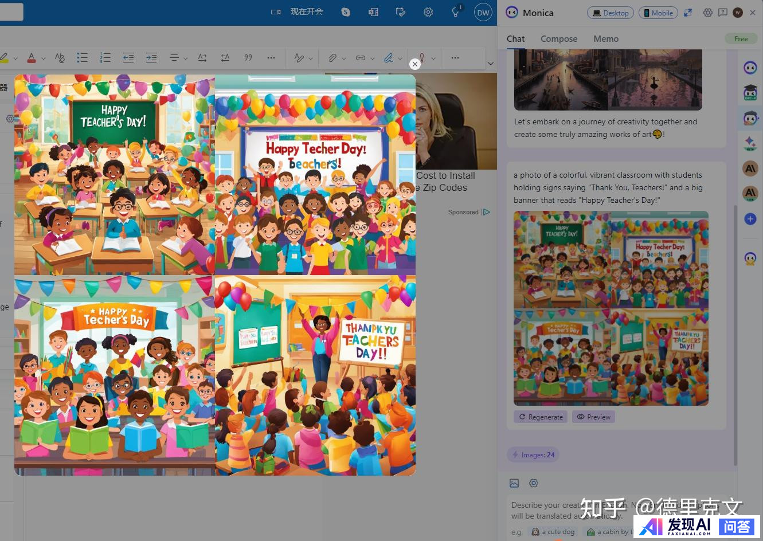Click the image upload icon above prompt box
The image size is (763, 541).
tap(514, 483)
